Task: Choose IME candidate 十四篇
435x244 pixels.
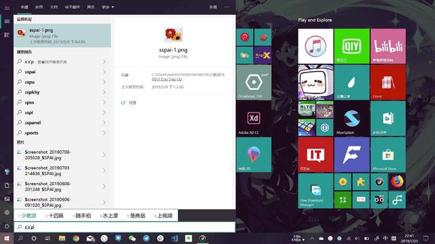Action: (54, 216)
